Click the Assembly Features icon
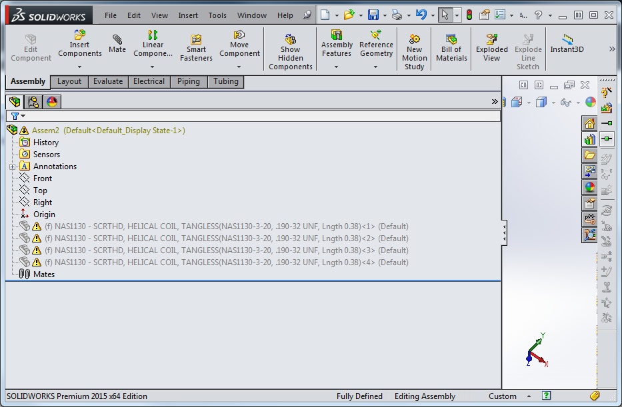Viewport: 622px width, 407px height. 337,35
